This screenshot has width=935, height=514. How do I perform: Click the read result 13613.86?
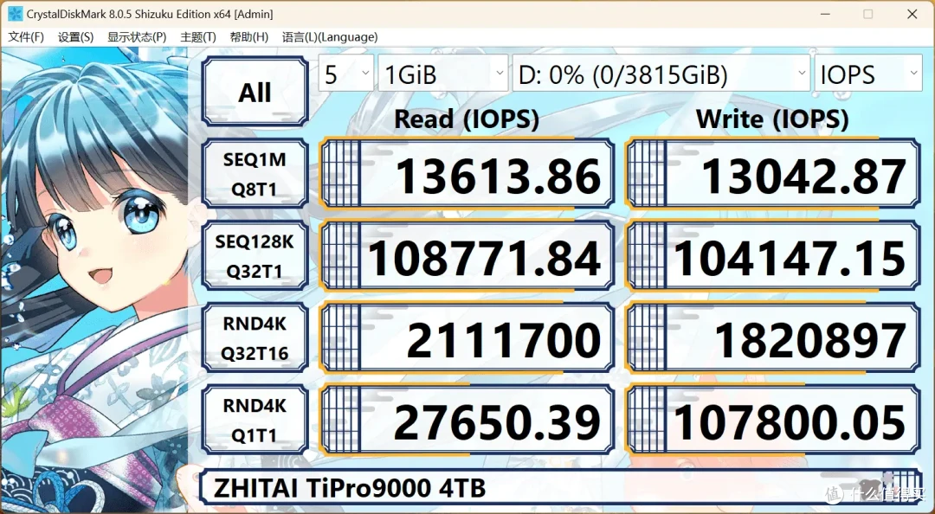(x=467, y=174)
